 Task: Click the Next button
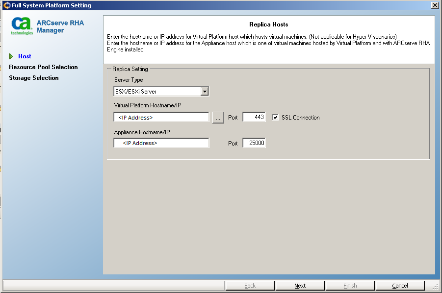click(300, 285)
